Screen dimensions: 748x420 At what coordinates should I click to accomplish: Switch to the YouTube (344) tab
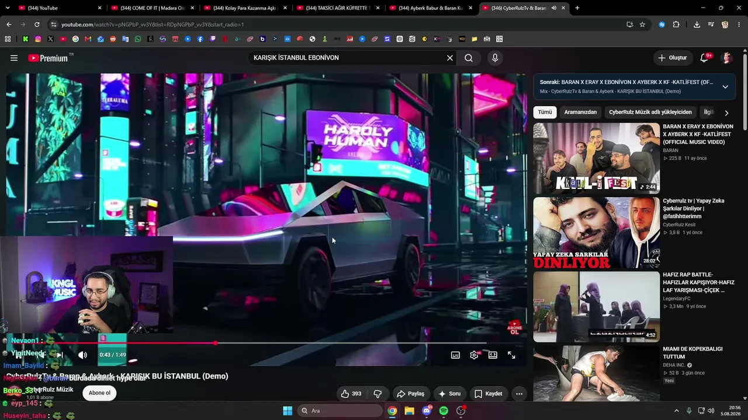click(x=58, y=8)
